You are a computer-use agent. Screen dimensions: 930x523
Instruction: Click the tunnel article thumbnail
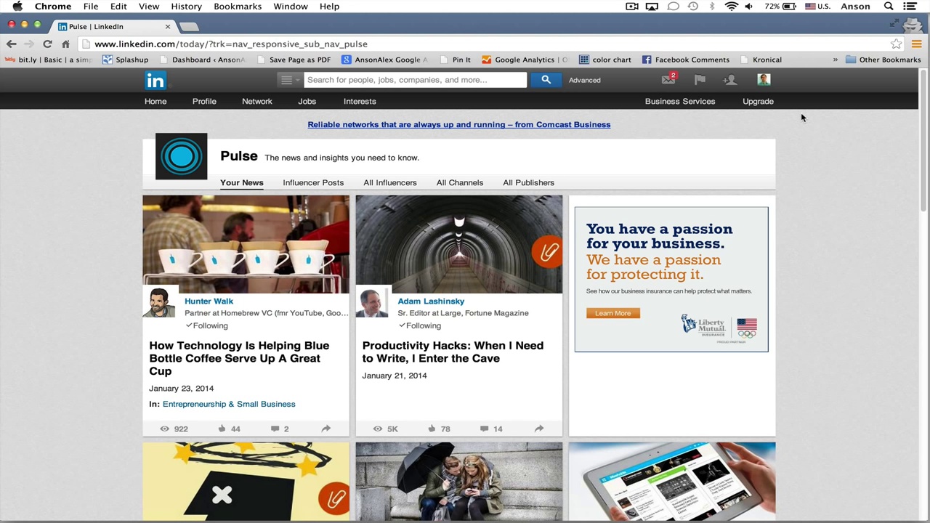tap(459, 244)
